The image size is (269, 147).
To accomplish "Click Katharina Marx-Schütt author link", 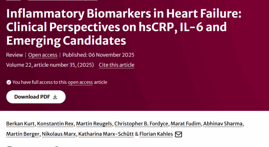I will (x=106, y=134).
